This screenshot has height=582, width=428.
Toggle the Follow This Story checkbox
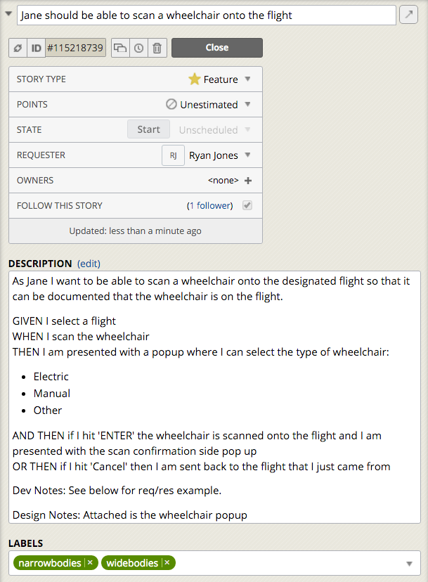[247, 206]
